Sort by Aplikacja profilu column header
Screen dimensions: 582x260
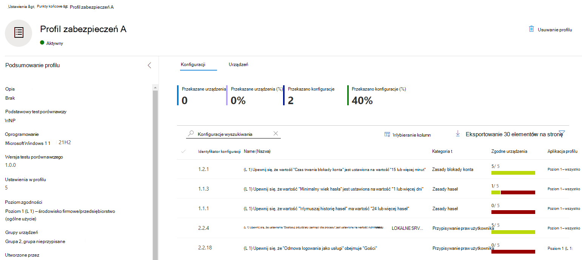pyautogui.click(x=562, y=151)
